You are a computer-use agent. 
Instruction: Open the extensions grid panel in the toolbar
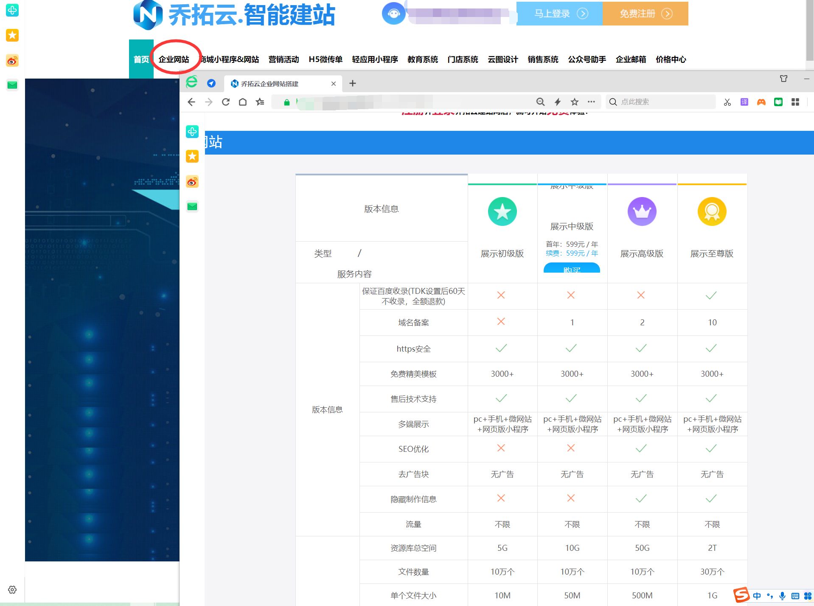click(x=795, y=102)
